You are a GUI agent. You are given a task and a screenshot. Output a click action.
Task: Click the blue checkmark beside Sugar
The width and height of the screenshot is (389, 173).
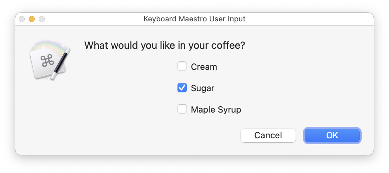(x=182, y=88)
